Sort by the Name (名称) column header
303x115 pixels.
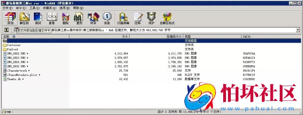(x=35, y=36)
